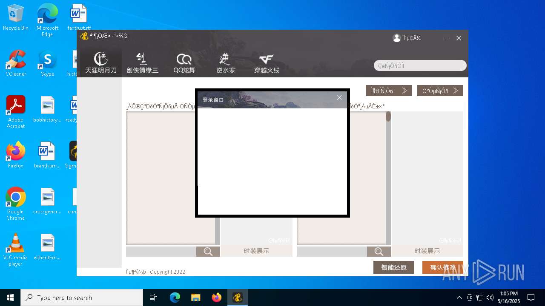Open Firefox from the taskbar
The height and width of the screenshot is (306, 545).
217,297
